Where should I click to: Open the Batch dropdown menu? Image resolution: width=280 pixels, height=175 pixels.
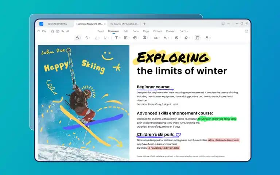(184, 31)
